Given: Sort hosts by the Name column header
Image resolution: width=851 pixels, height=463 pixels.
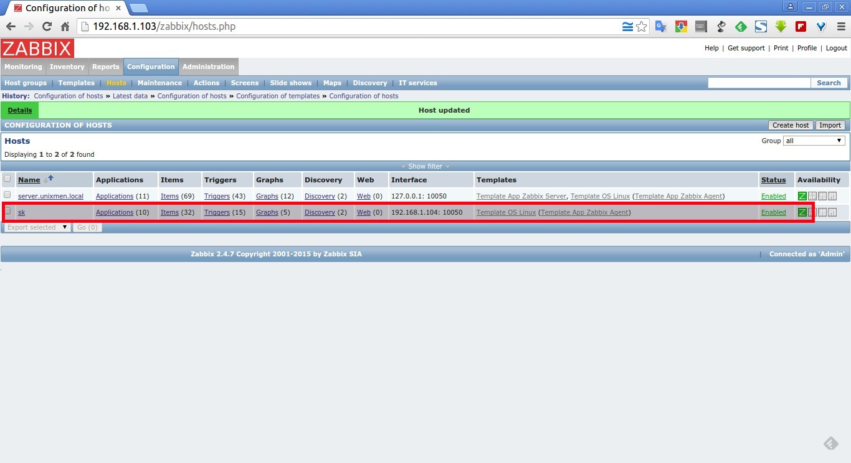Looking at the screenshot, I should coord(29,180).
